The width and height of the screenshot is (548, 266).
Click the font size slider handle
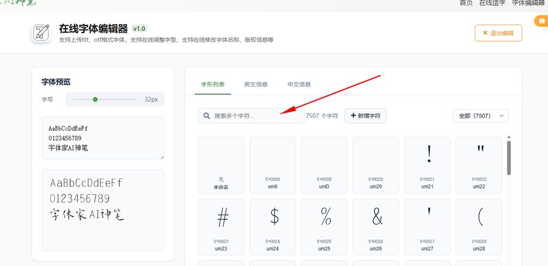click(x=95, y=100)
